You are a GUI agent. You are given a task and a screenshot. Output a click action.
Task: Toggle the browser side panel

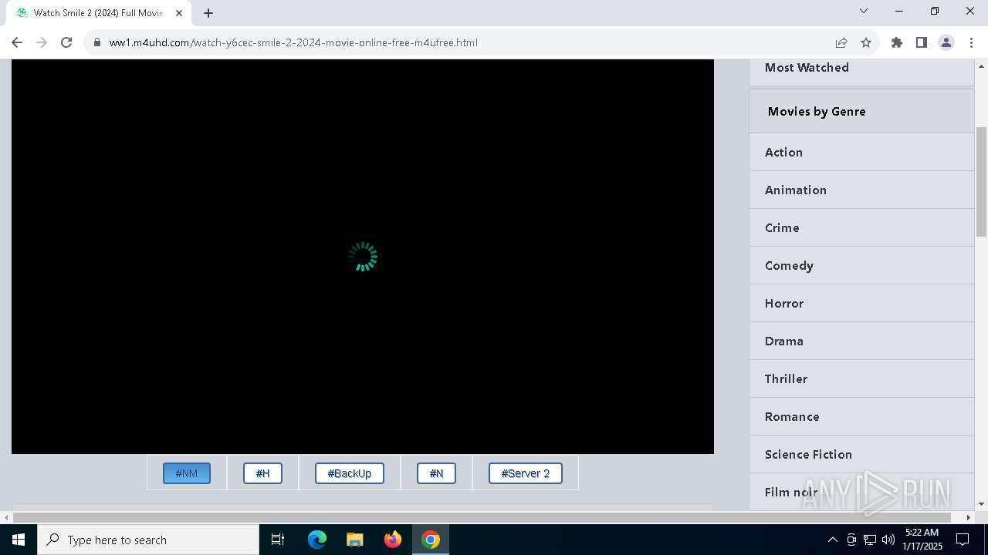pyautogui.click(x=922, y=42)
